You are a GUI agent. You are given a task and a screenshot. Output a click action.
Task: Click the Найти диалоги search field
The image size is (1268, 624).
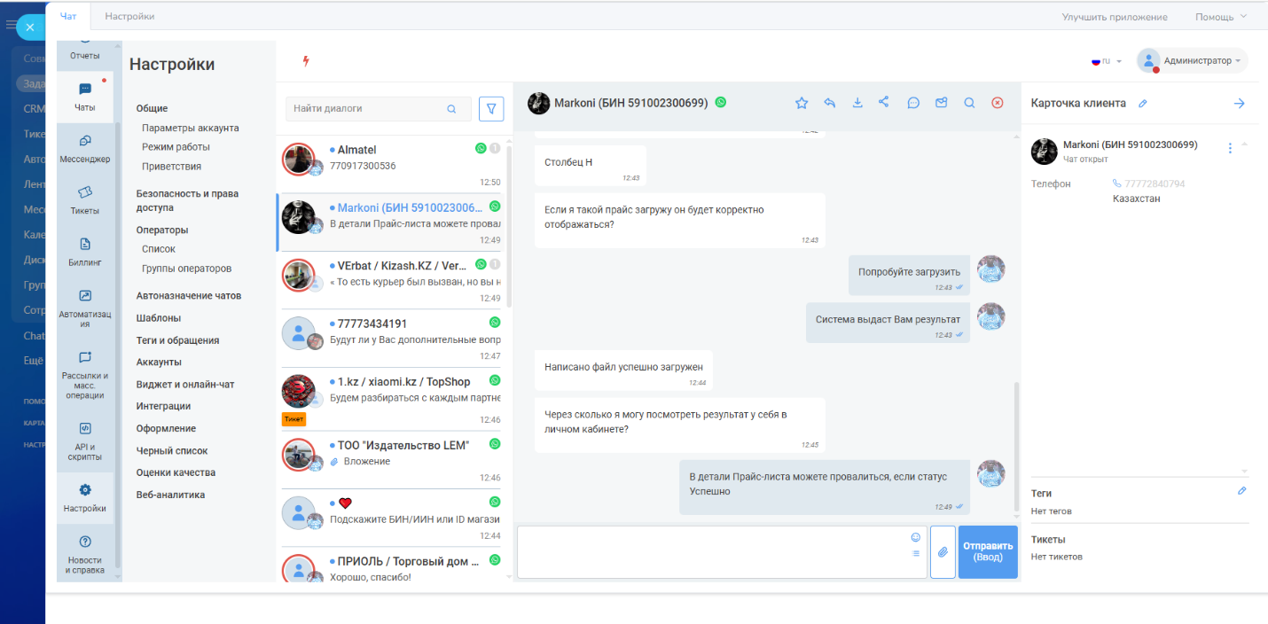point(368,109)
